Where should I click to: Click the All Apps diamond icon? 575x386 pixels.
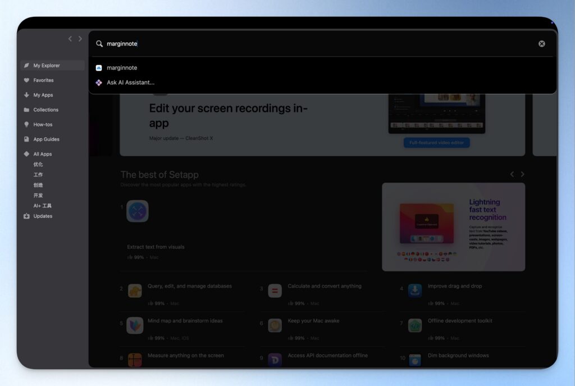tap(26, 154)
